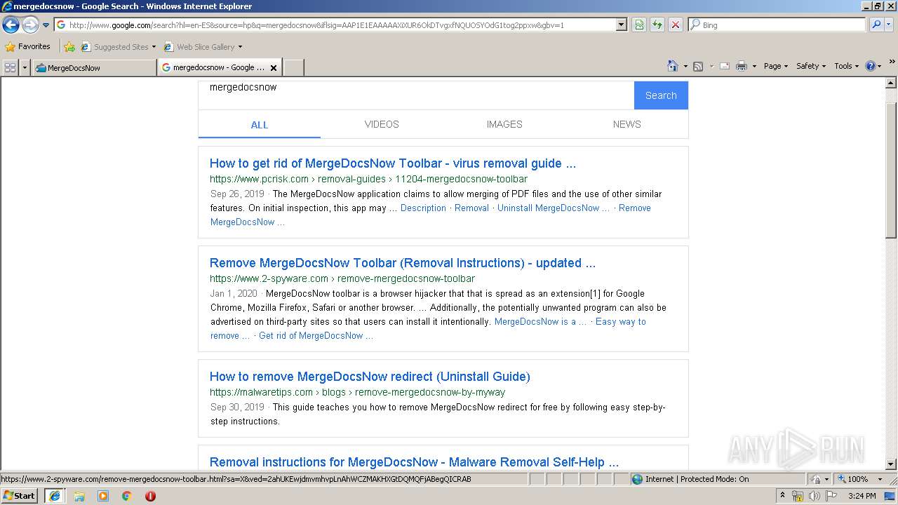The width and height of the screenshot is (898, 505).
Task: Click the scroll down arrow of scrollbar
Action: coord(891,464)
